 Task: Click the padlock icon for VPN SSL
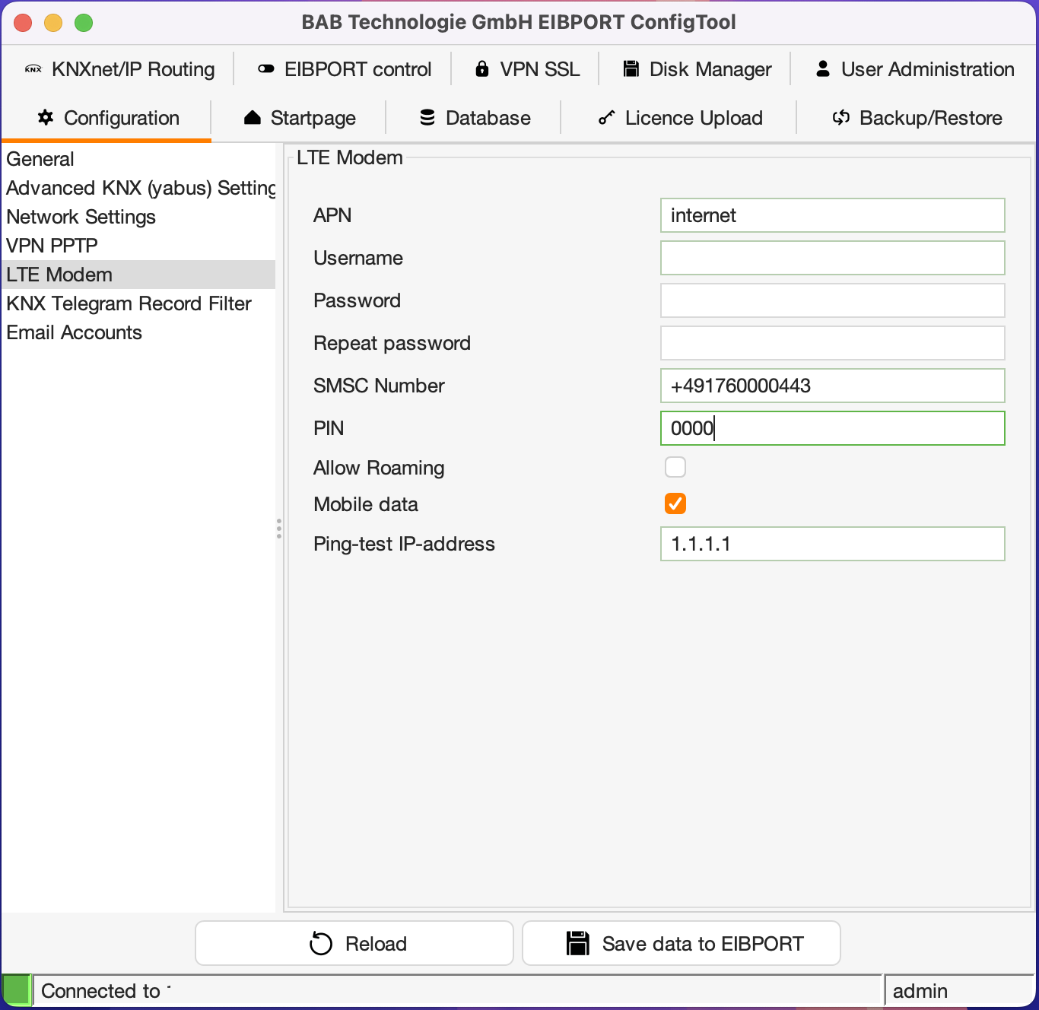(482, 69)
